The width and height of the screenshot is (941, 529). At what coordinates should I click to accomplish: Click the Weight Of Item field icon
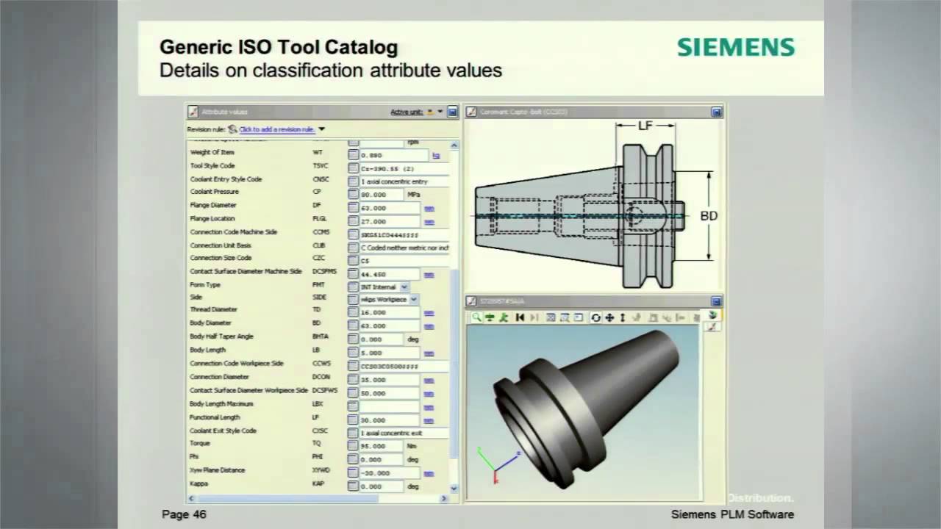[353, 154]
